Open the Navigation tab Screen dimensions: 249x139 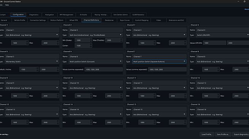[49, 15]
